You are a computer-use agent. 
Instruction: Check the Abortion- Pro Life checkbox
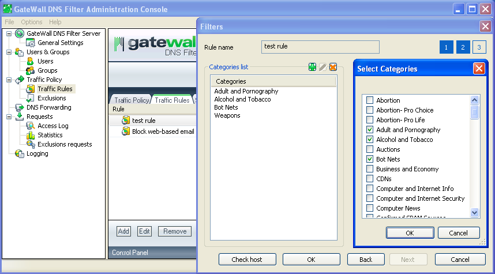pos(370,119)
